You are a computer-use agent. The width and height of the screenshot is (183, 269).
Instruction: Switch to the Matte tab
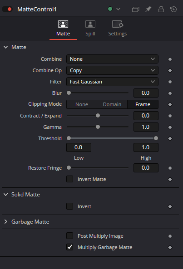pyautogui.click(x=63, y=29)
